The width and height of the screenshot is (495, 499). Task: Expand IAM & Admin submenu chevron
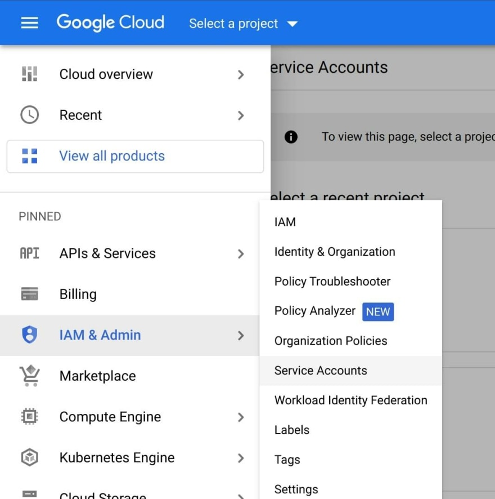coord(241,336)
